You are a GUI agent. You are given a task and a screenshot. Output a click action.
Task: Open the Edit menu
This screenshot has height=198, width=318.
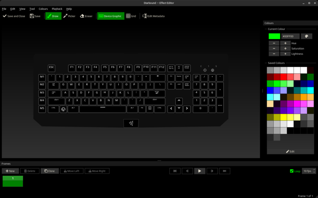coord(12,9)
